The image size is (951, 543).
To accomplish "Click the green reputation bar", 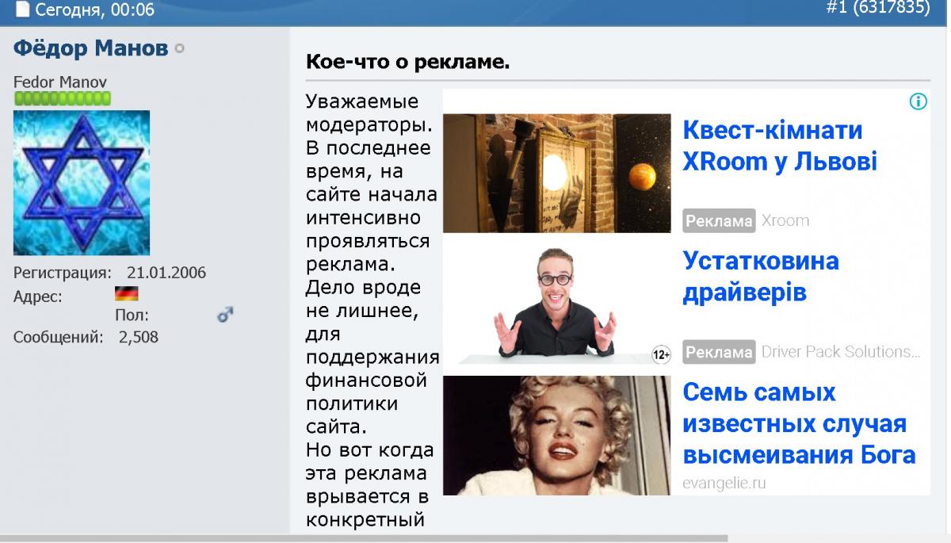I will [63, 98].
